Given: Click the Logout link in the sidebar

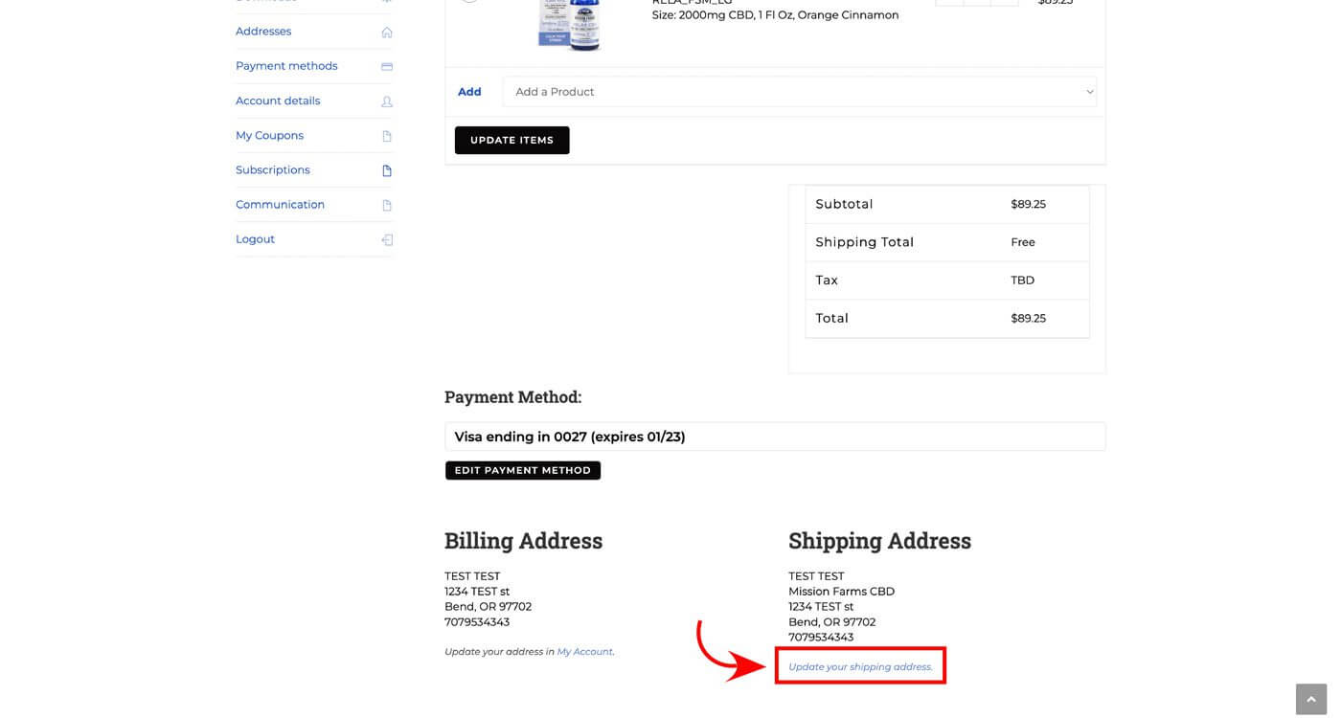Looking at the screenshot, I should pyautogui.click(x=255, y=239).
